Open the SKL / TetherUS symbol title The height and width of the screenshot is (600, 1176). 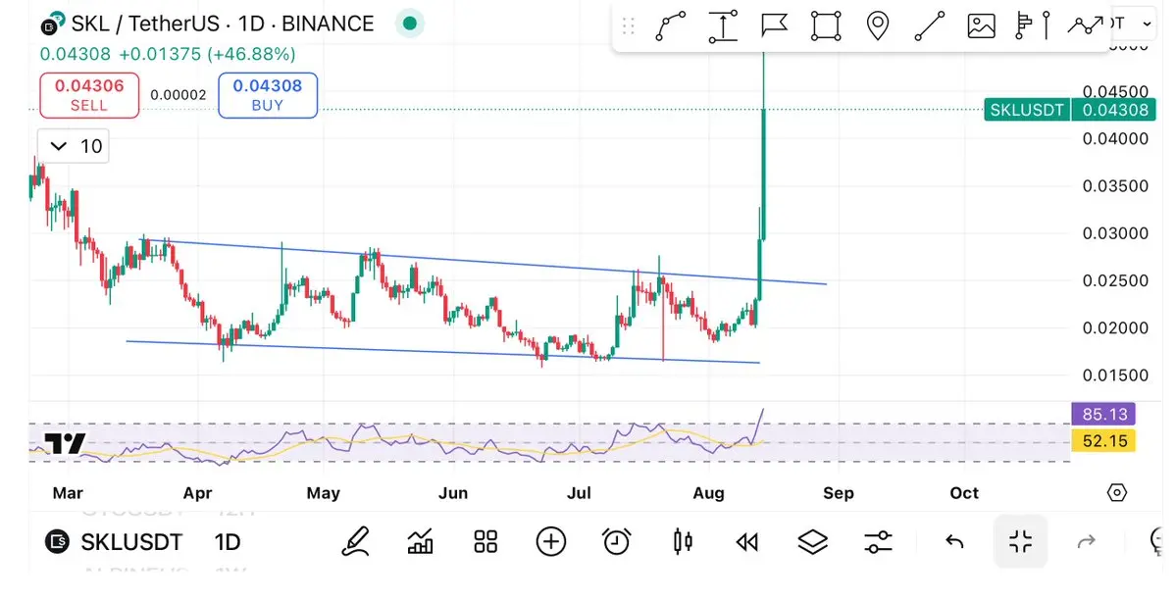click(x=222, y=24)
